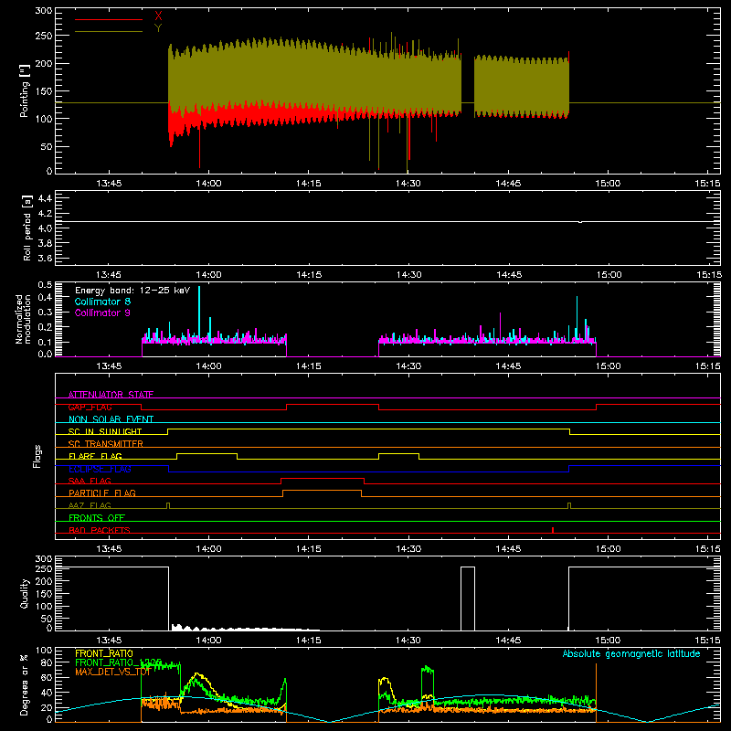Click 14:30 tick under the Flags panel
Image resolution: width=731 pixels, height=731 pixels.
(408, 549)
